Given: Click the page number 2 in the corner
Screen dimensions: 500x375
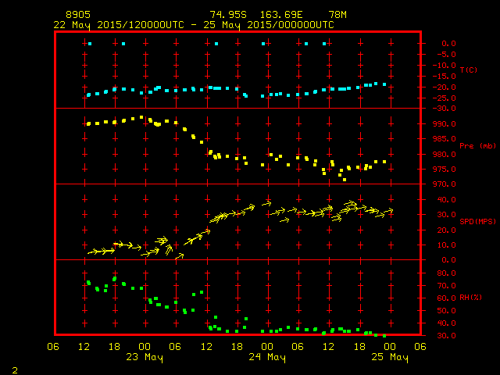Looking at the screenshot, I should [x=15, y=370].
